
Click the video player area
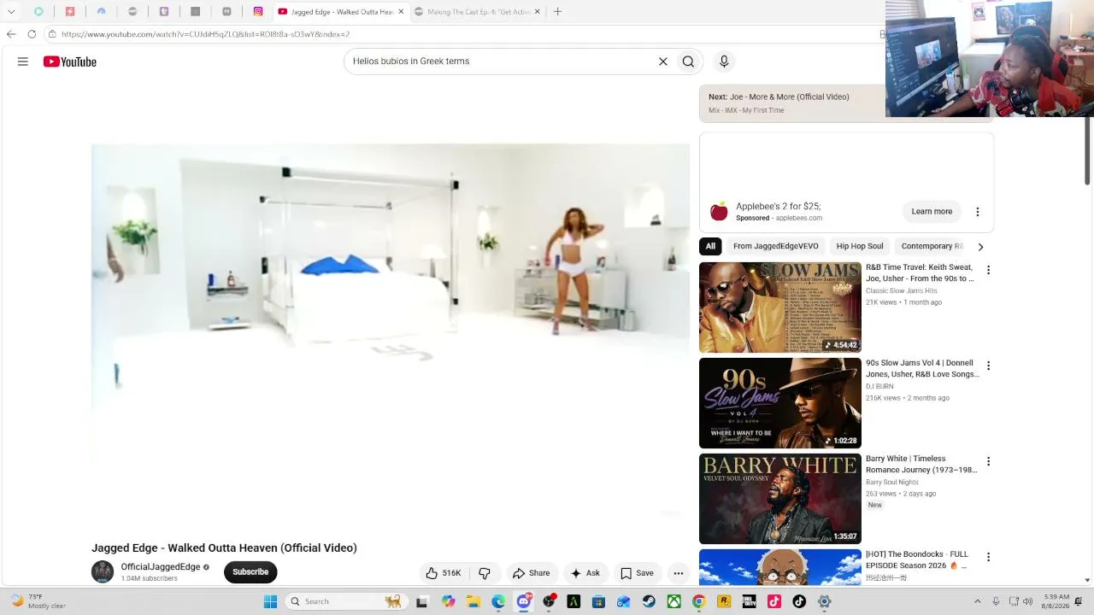(x=391, y=312)
